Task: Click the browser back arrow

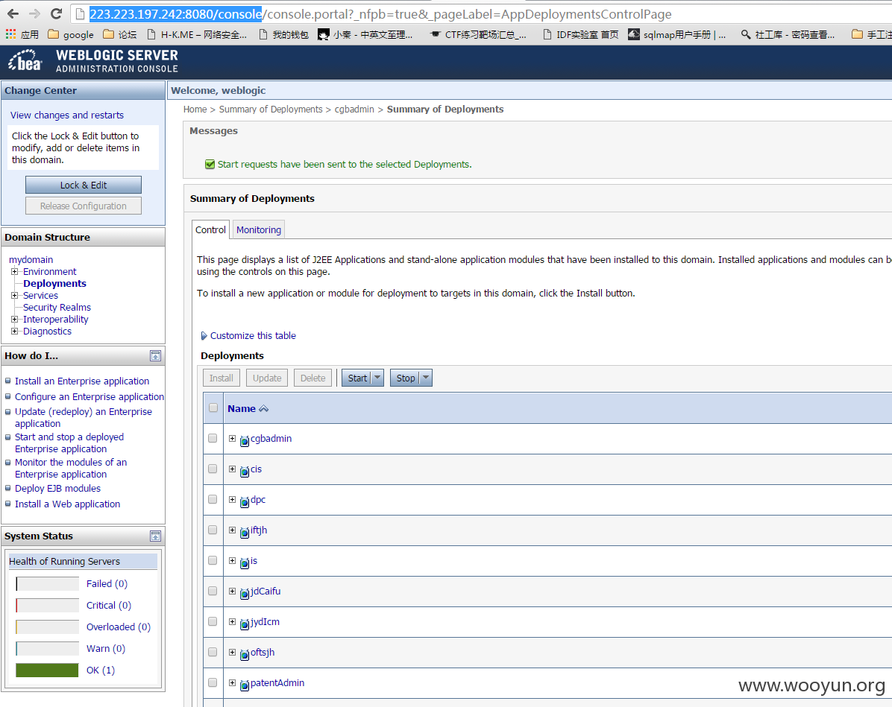Action: pyautogui.click(x=13, y=13)
